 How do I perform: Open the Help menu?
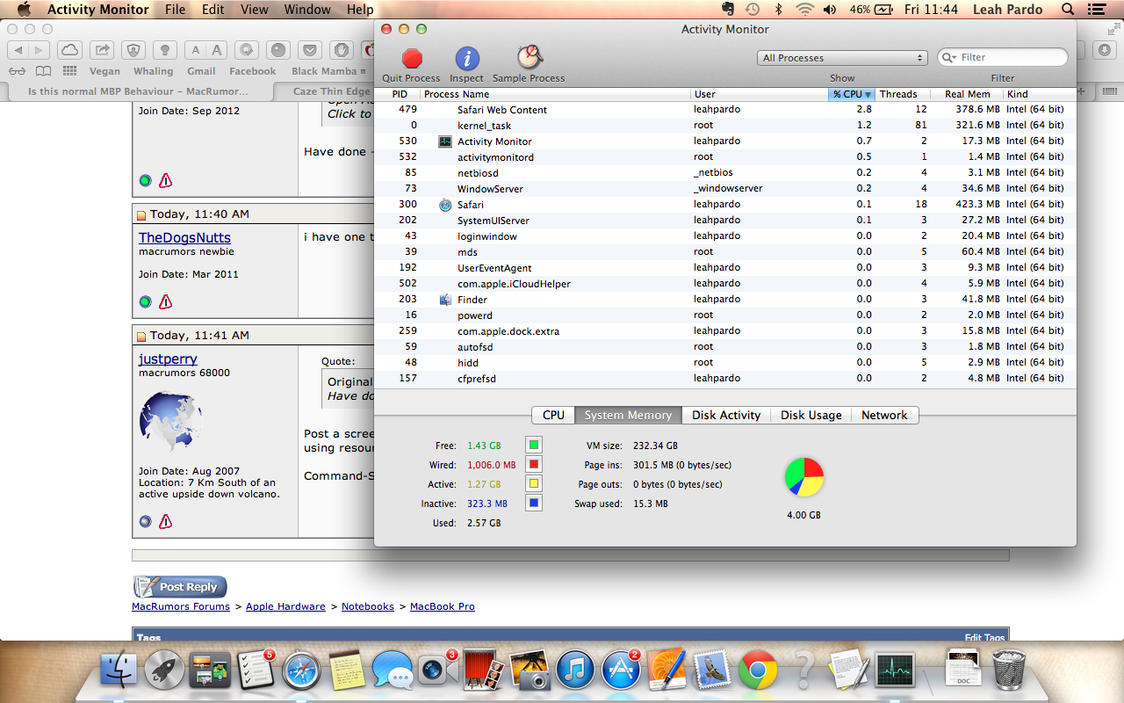pyautogui.click(x=360, y=10)
